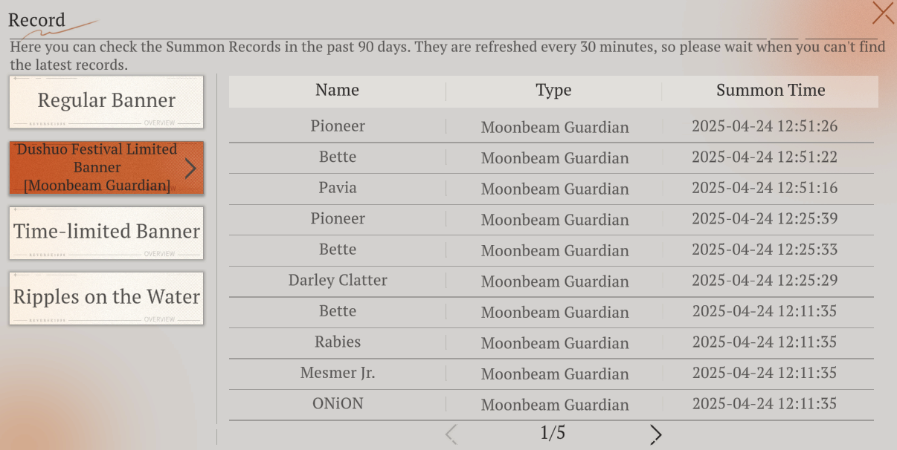
Task: Select the Mesmer Jr. summon record
Action: point(551,374)
